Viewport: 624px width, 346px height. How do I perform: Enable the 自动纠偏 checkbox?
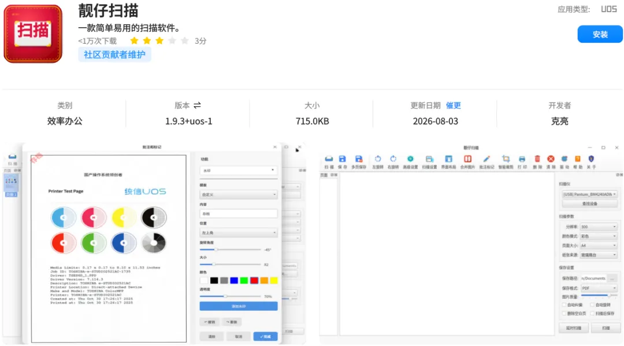(564, 305)
